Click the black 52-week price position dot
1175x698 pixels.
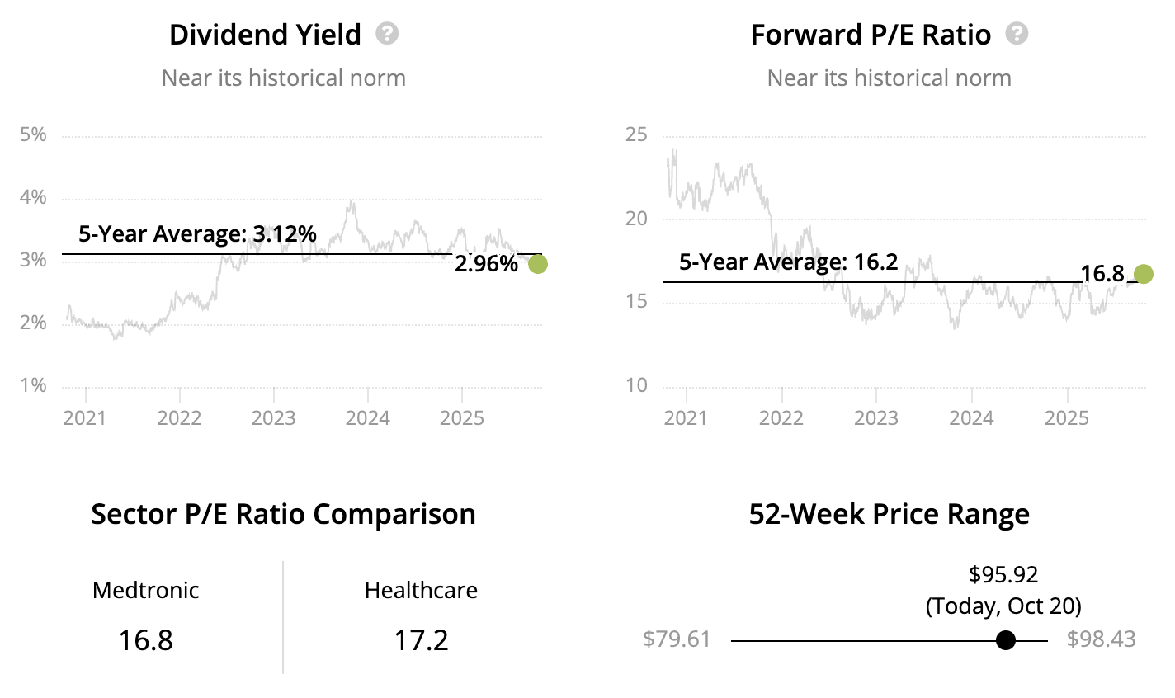point(1005,640)
